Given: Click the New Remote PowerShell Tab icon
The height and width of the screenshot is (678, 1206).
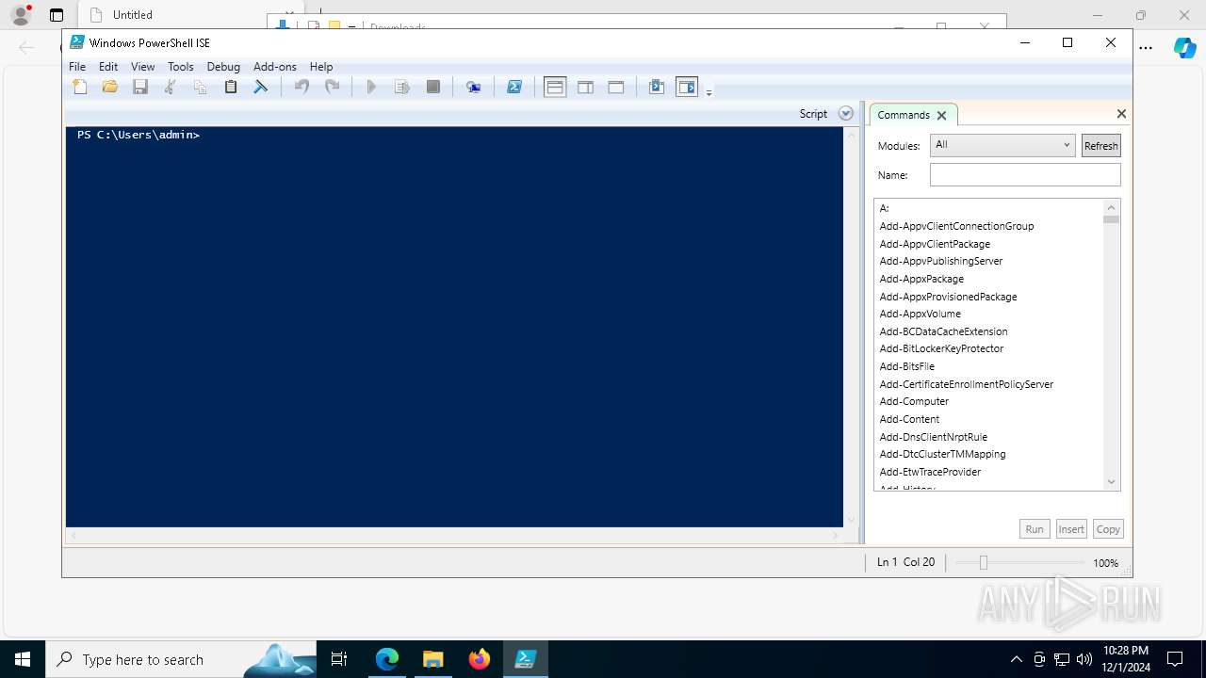Looking at the screenshot, I should [474, 88].
